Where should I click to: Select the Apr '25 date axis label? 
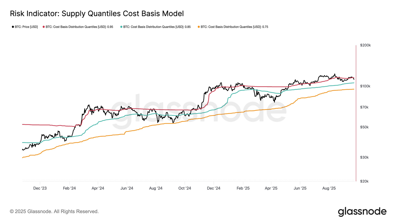(x=271, y=188)
